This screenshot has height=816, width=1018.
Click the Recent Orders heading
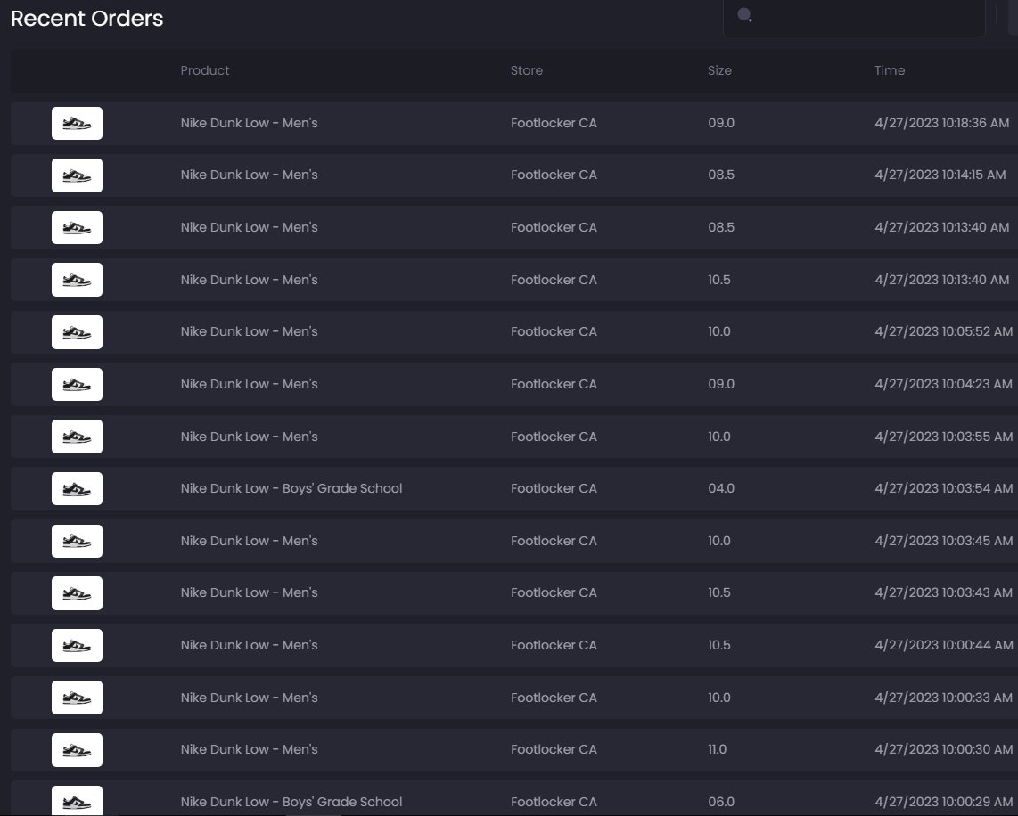pos(87,18)
